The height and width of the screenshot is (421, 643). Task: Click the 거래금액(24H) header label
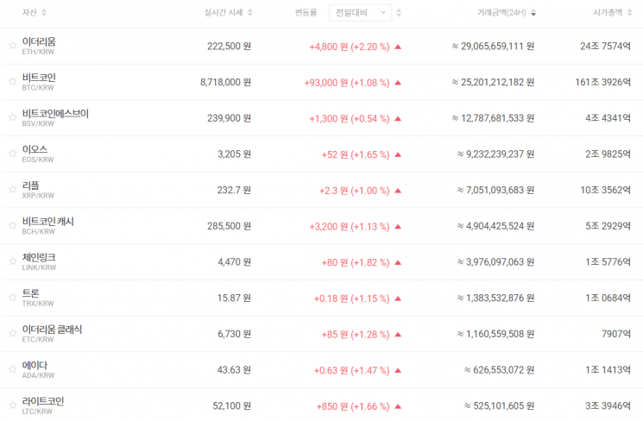[501, 13]
